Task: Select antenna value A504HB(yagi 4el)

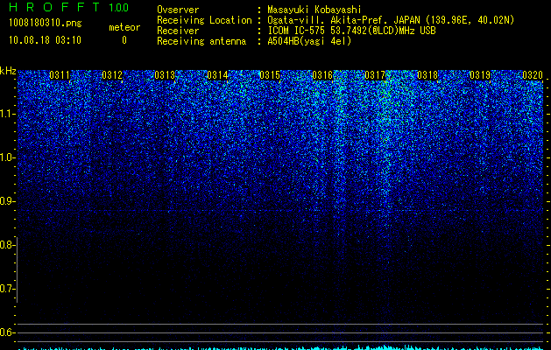Action: [x=309, y=41]
